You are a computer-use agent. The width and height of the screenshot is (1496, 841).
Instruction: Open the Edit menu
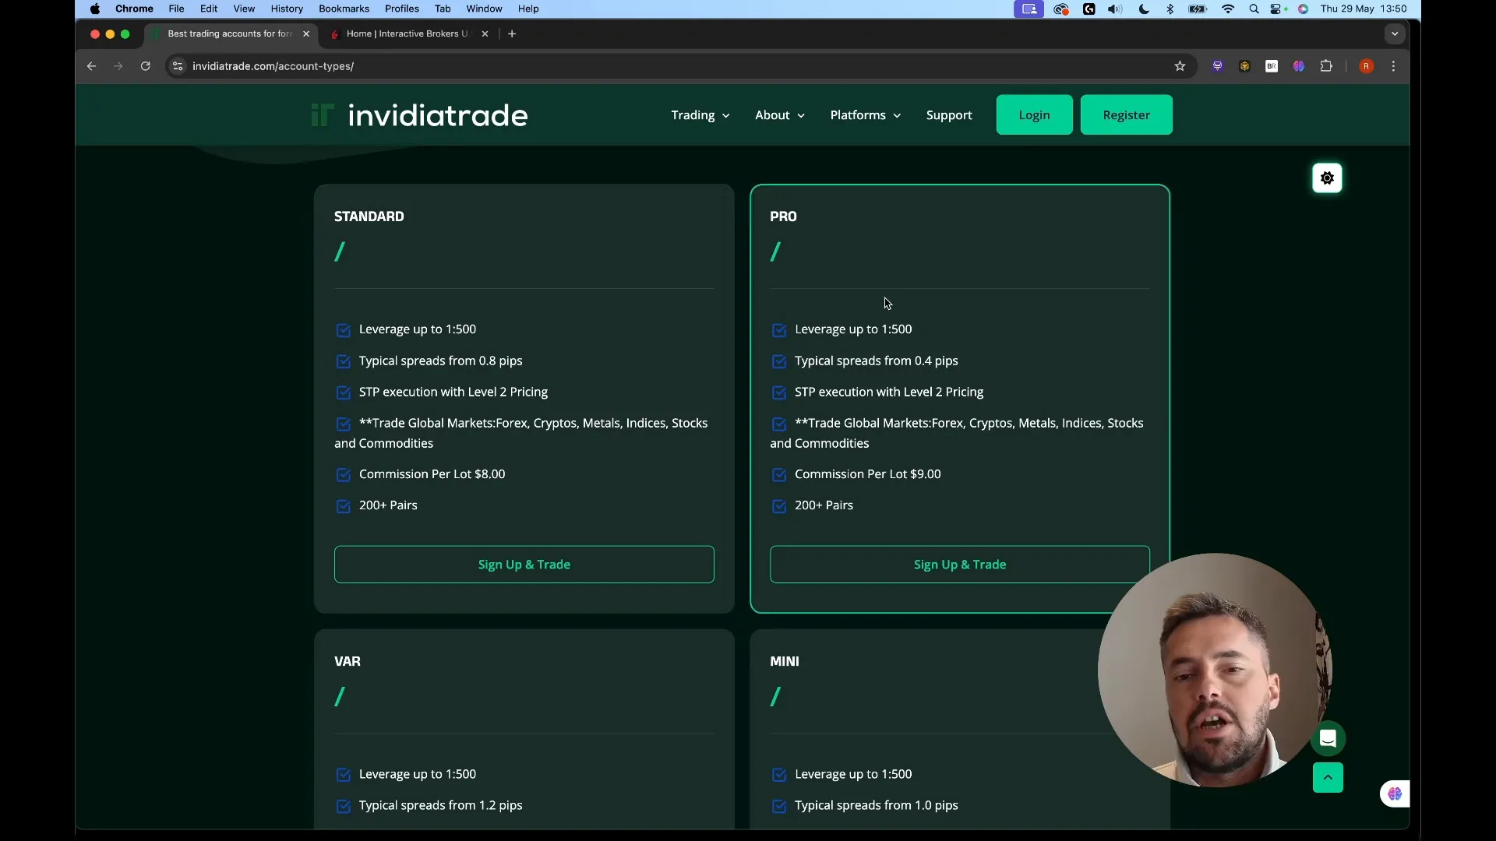(x=208, y=9)
